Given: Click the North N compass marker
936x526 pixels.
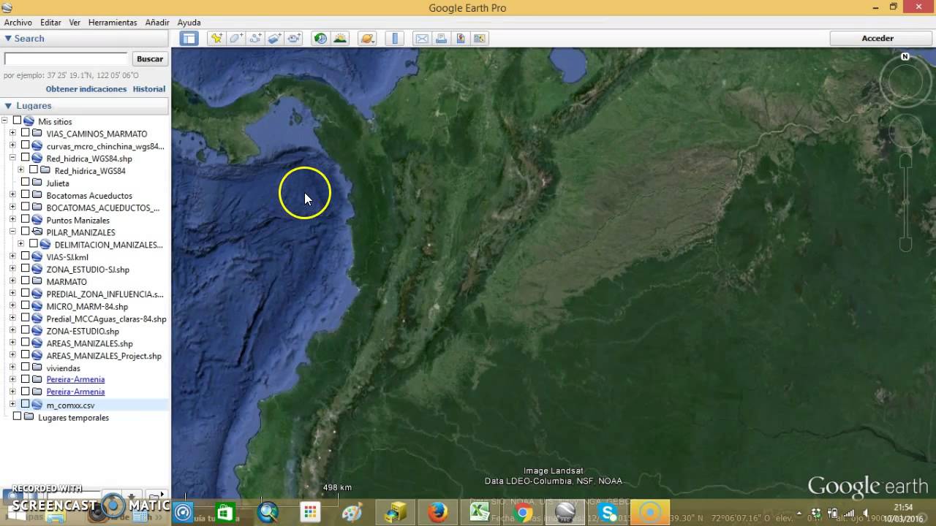Looking at the screenshot, I should (x=905, y=56).
